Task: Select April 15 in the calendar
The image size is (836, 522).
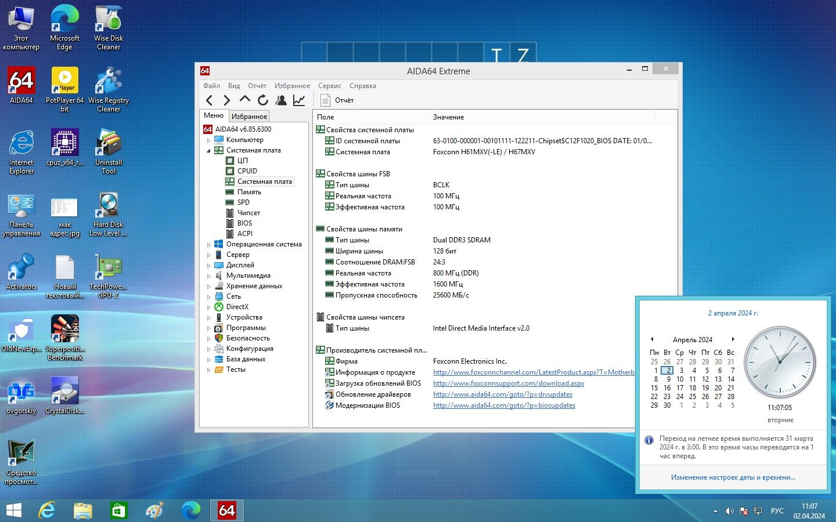Action: pos(654,388)
